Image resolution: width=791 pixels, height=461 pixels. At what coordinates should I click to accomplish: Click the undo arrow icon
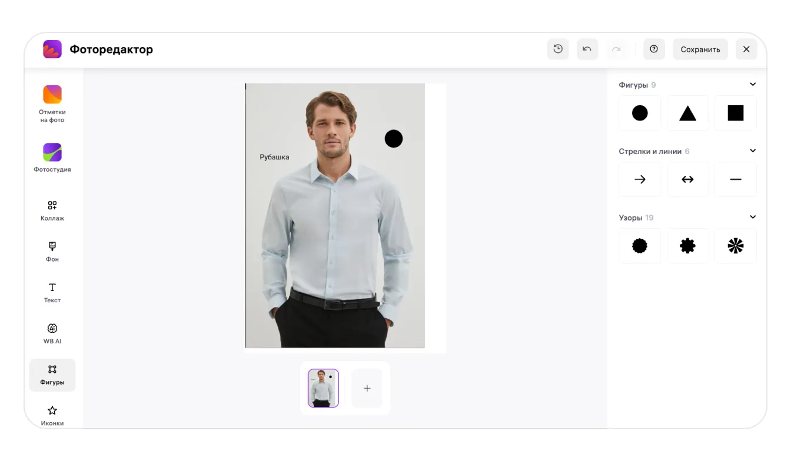click(587, 49)
